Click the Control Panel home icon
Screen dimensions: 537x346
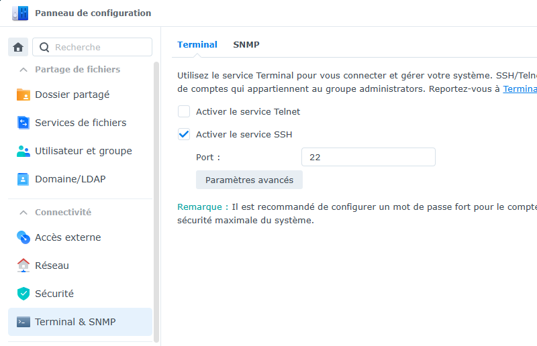(x=18, y=47)
